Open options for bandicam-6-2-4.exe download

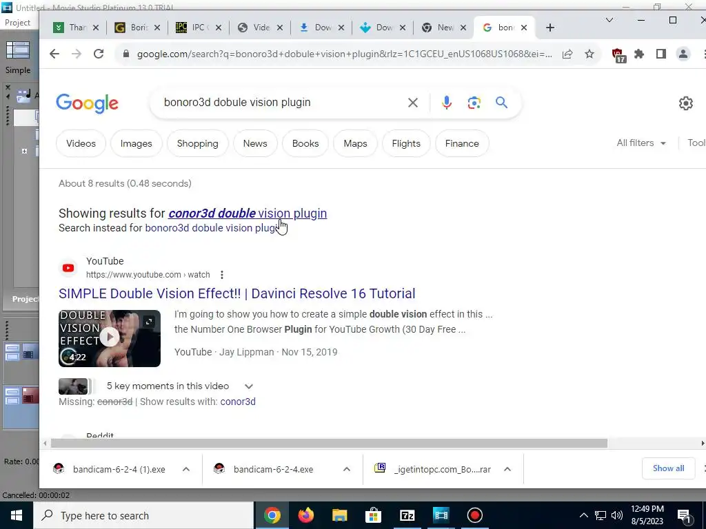pyautogui.click(x=346, y=469)
